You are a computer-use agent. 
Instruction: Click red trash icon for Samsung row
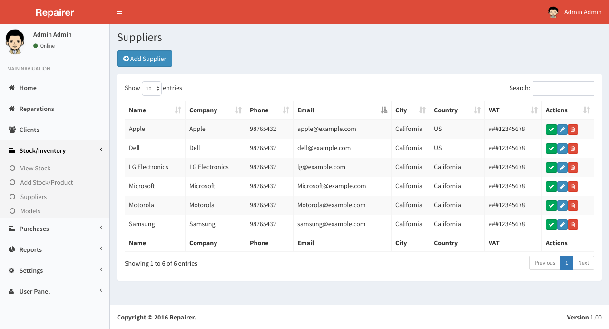(x=573, y=225)
